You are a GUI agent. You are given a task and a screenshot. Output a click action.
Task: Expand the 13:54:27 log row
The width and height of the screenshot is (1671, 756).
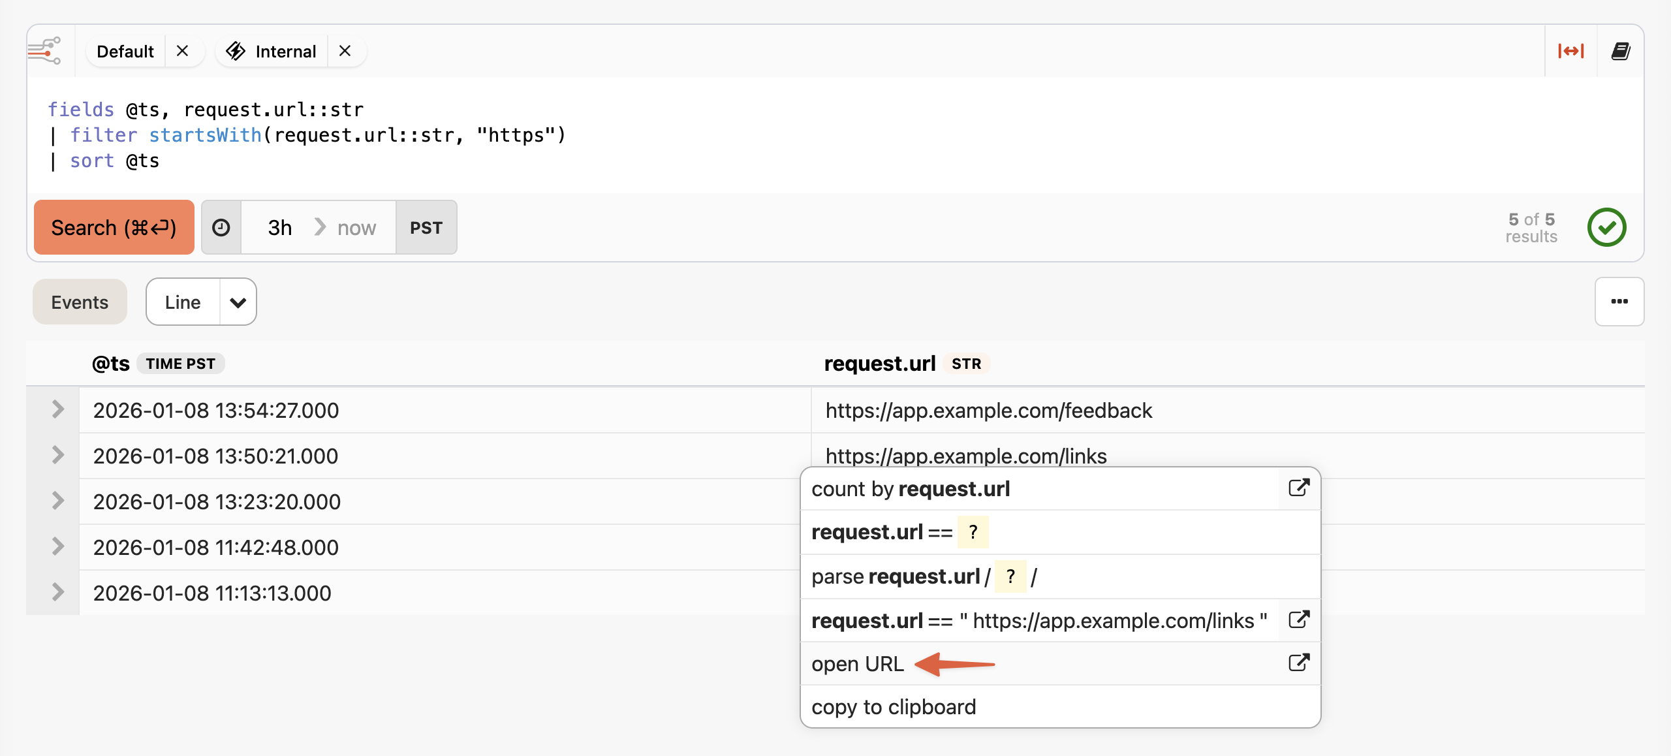point(57,410)
